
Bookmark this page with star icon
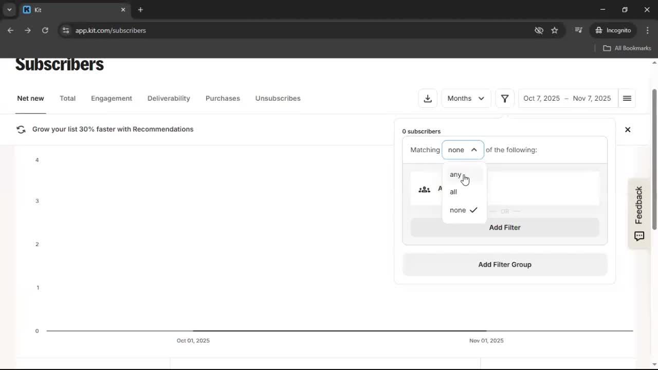pyautogui.click(x=554, y=30)
